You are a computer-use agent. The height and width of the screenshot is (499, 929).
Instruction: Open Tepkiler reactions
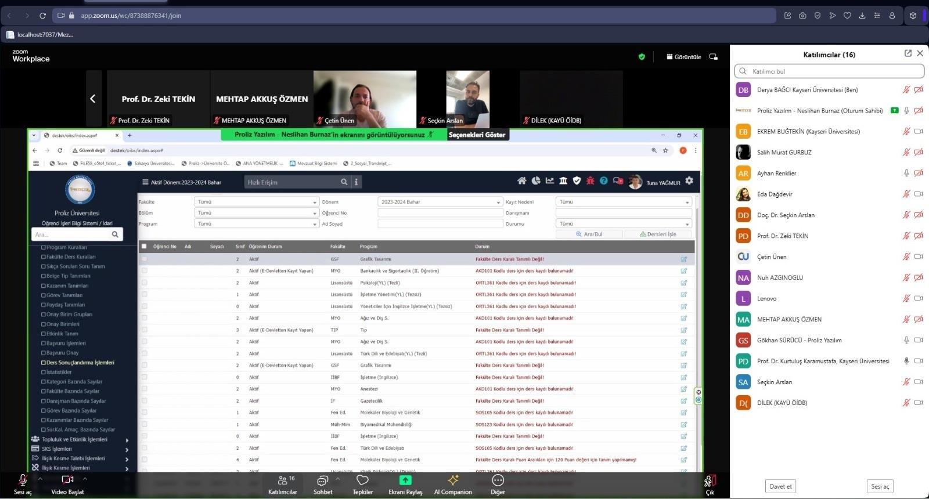pyautogui.click(x=362, y=480)
